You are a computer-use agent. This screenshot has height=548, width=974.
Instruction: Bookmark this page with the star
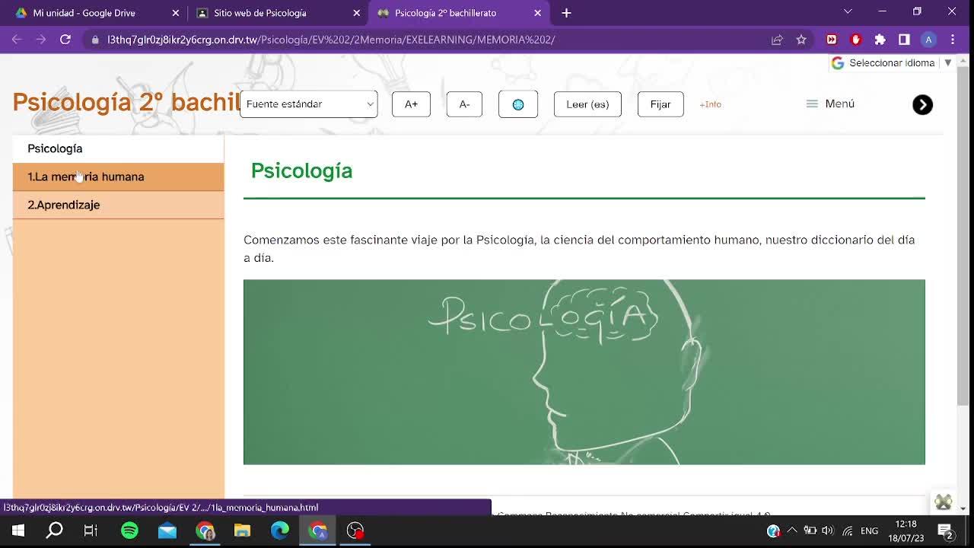coord(801,40)
